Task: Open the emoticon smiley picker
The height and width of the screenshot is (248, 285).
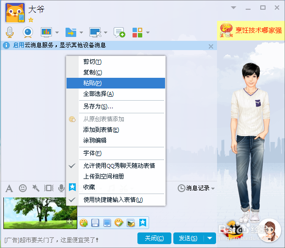Action: pos(23,188)
